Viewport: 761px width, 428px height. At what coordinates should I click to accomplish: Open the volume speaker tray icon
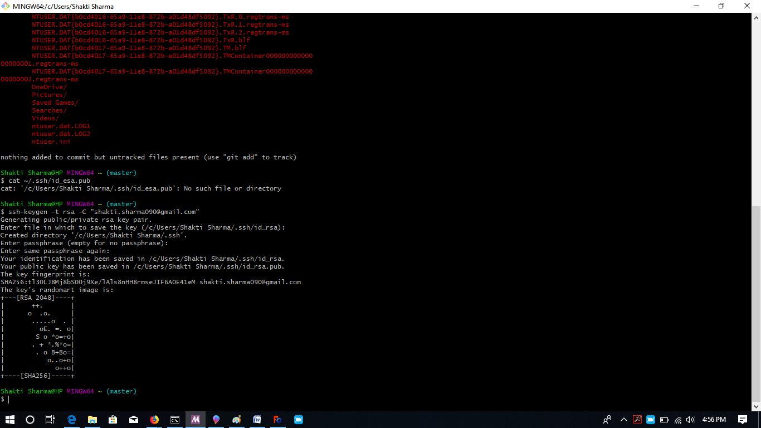click(691, 420)
